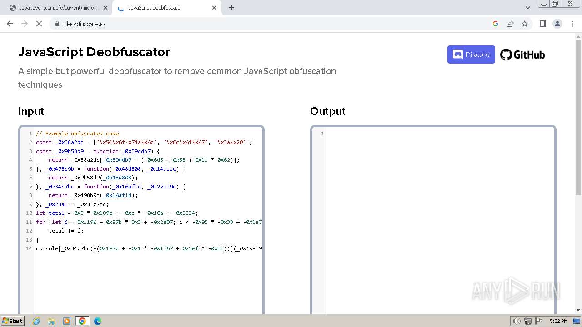The height and width of the screenshot is (327, 582).
Task: Launch Internet Explorer from taskbar
Action: (x=36, y=321)
